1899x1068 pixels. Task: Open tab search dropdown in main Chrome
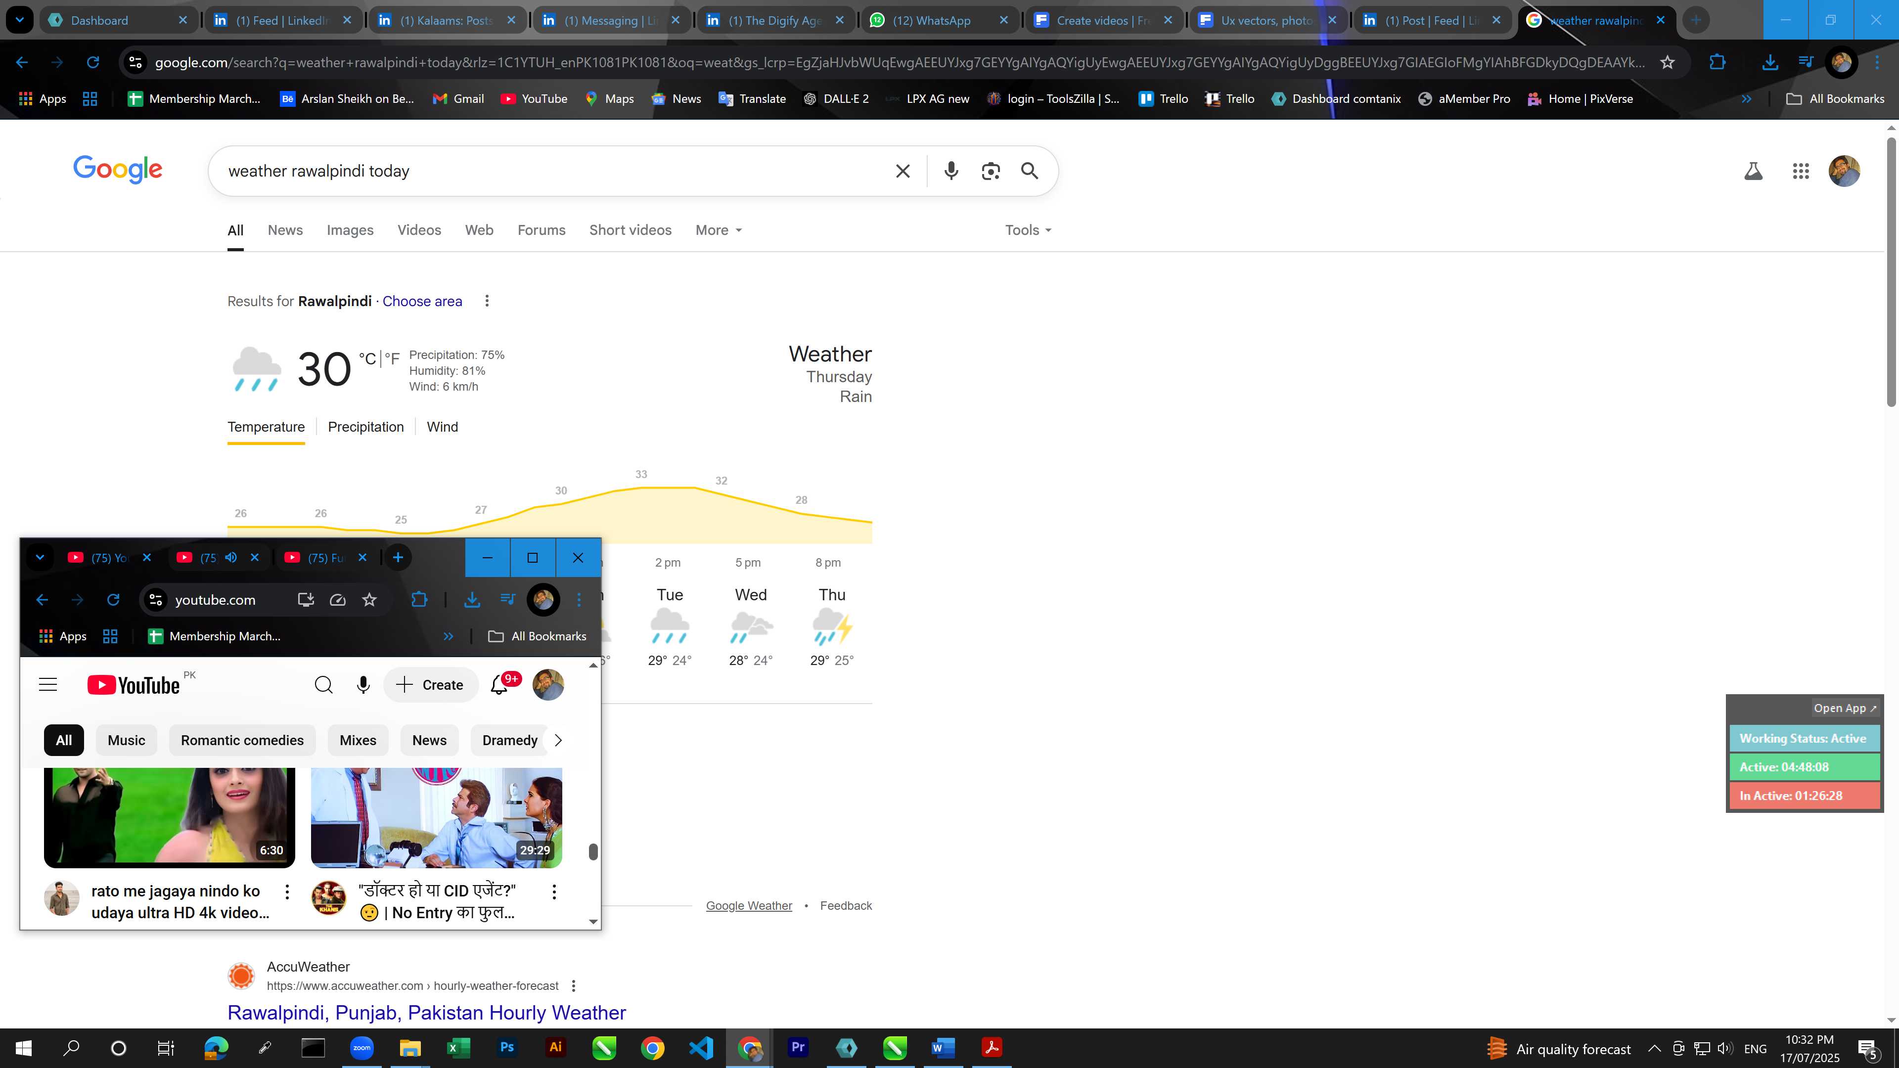pyautogui.click(x=20, y=20)
